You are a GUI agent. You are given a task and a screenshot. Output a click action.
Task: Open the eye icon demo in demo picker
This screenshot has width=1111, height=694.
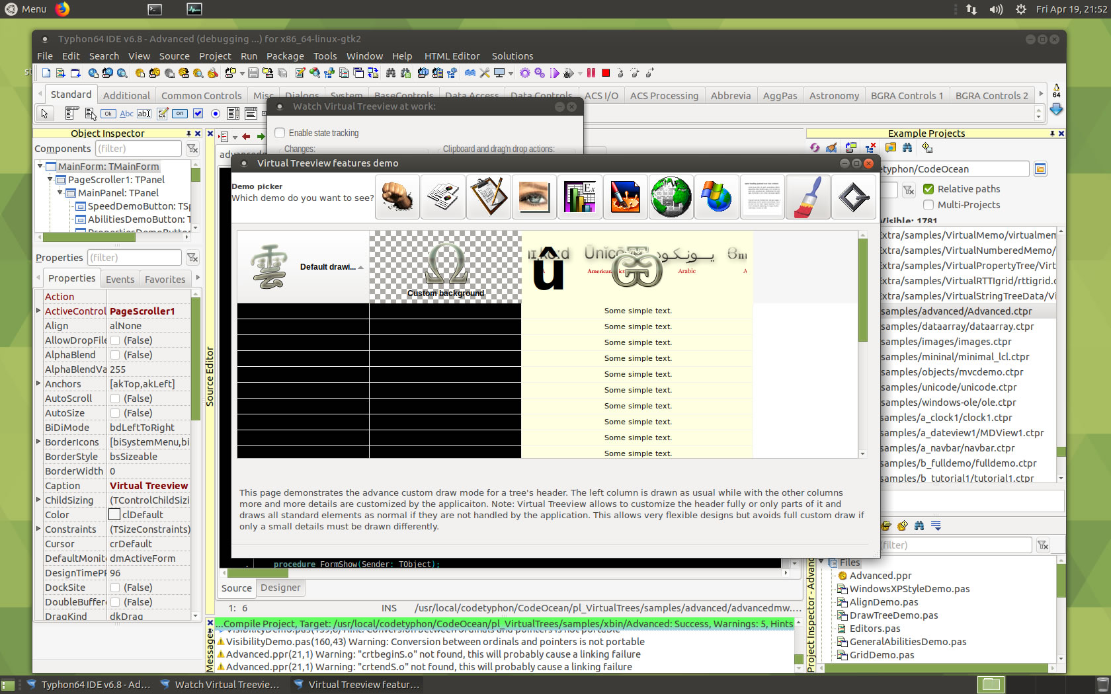pyautogui.click(x=534, y=197)
